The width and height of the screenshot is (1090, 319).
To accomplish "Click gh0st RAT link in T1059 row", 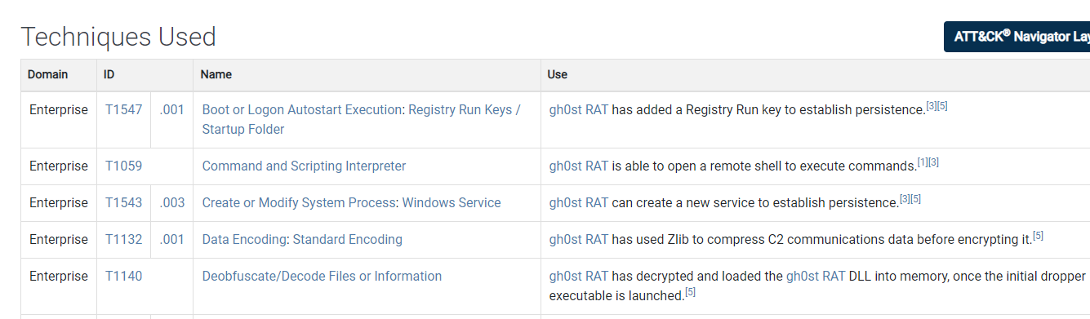I will click(579, 166).
